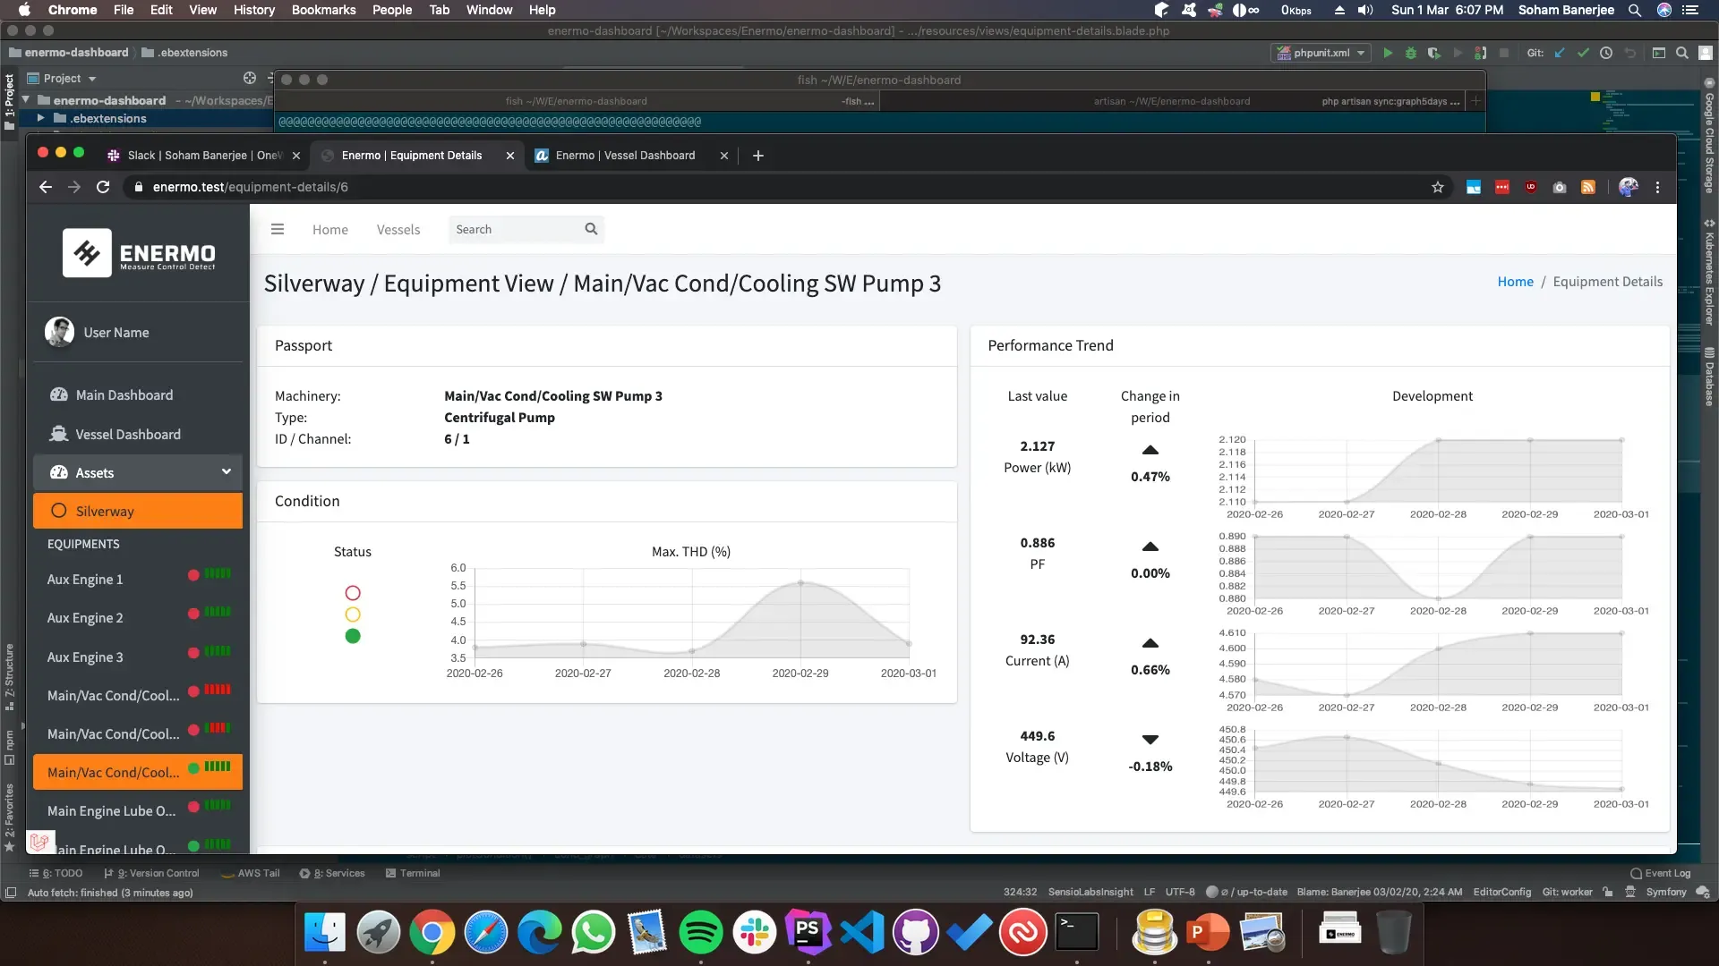This screenshot has height=966, width=1719.
Task: Collapse the Assets section in the sidebar
Action: (x=226, y=471)
